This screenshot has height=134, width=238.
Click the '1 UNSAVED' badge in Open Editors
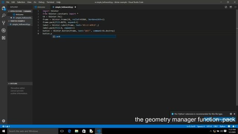pyautogui.click(x=27, y=11)
